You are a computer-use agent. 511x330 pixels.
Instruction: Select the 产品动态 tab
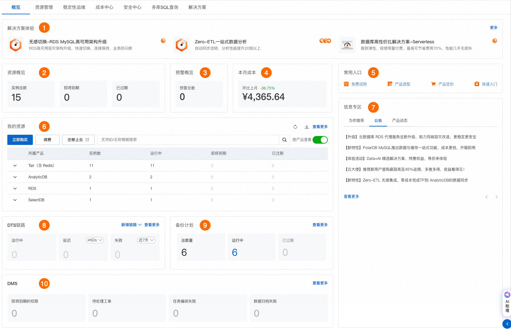click(400, 120)
